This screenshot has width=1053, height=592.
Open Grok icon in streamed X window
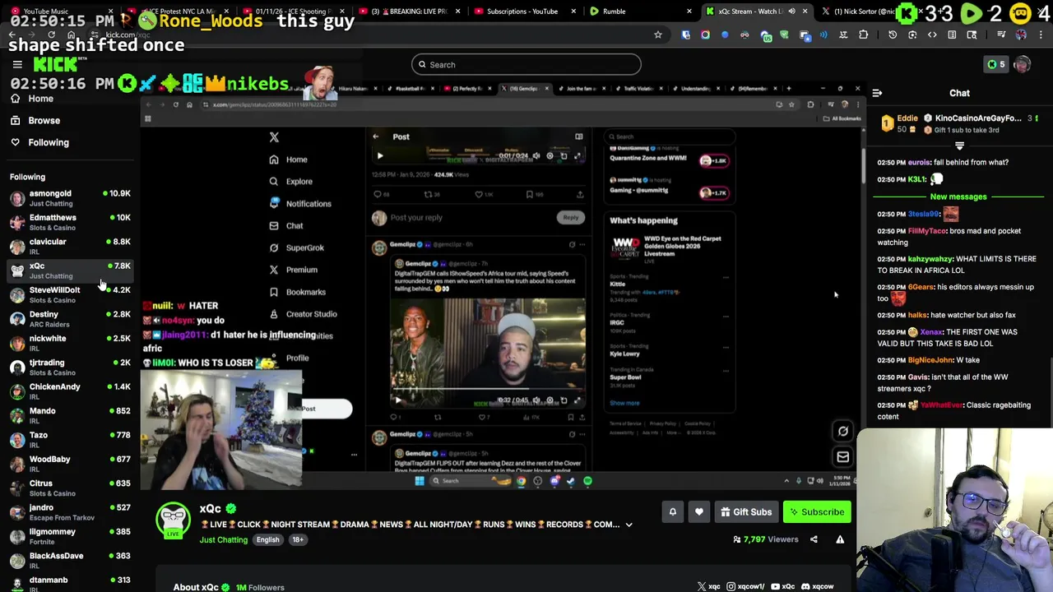[x=842, y=431]
